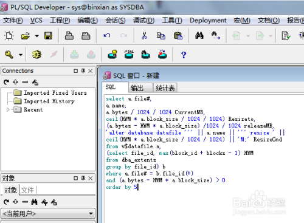
Task: Select the 对象 tab in objects panel
Action: (10, 190)
